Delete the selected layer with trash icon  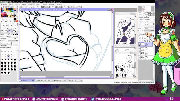click(x=148, y=41)
